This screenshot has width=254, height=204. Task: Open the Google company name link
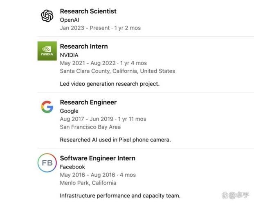(69, 111)
